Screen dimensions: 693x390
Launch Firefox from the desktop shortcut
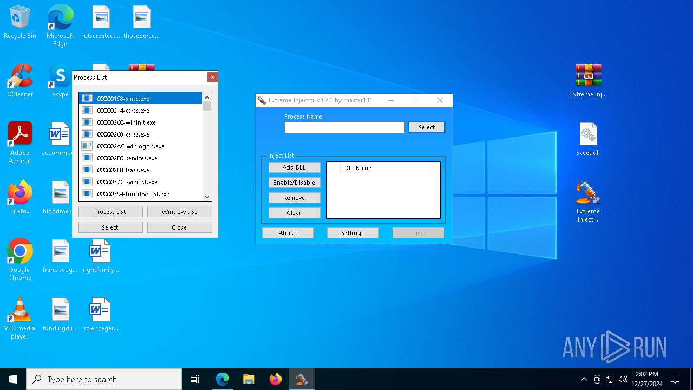[20, 198]
